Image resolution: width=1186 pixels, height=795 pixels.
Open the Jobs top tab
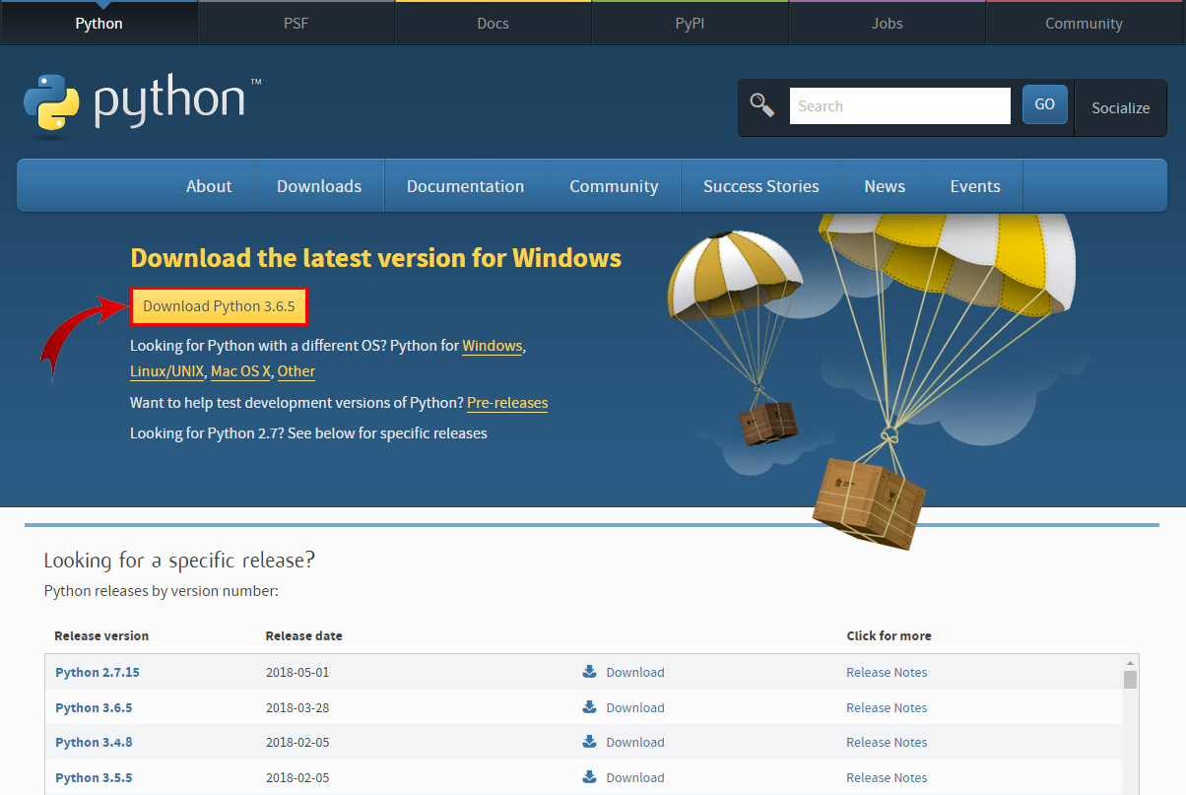click(887, 23)
